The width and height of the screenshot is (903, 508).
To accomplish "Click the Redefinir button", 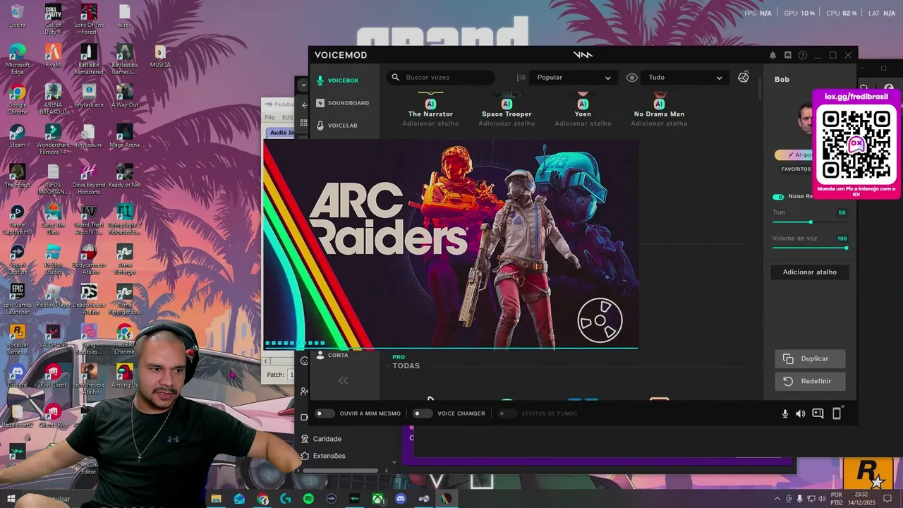I will click(810, 381).
